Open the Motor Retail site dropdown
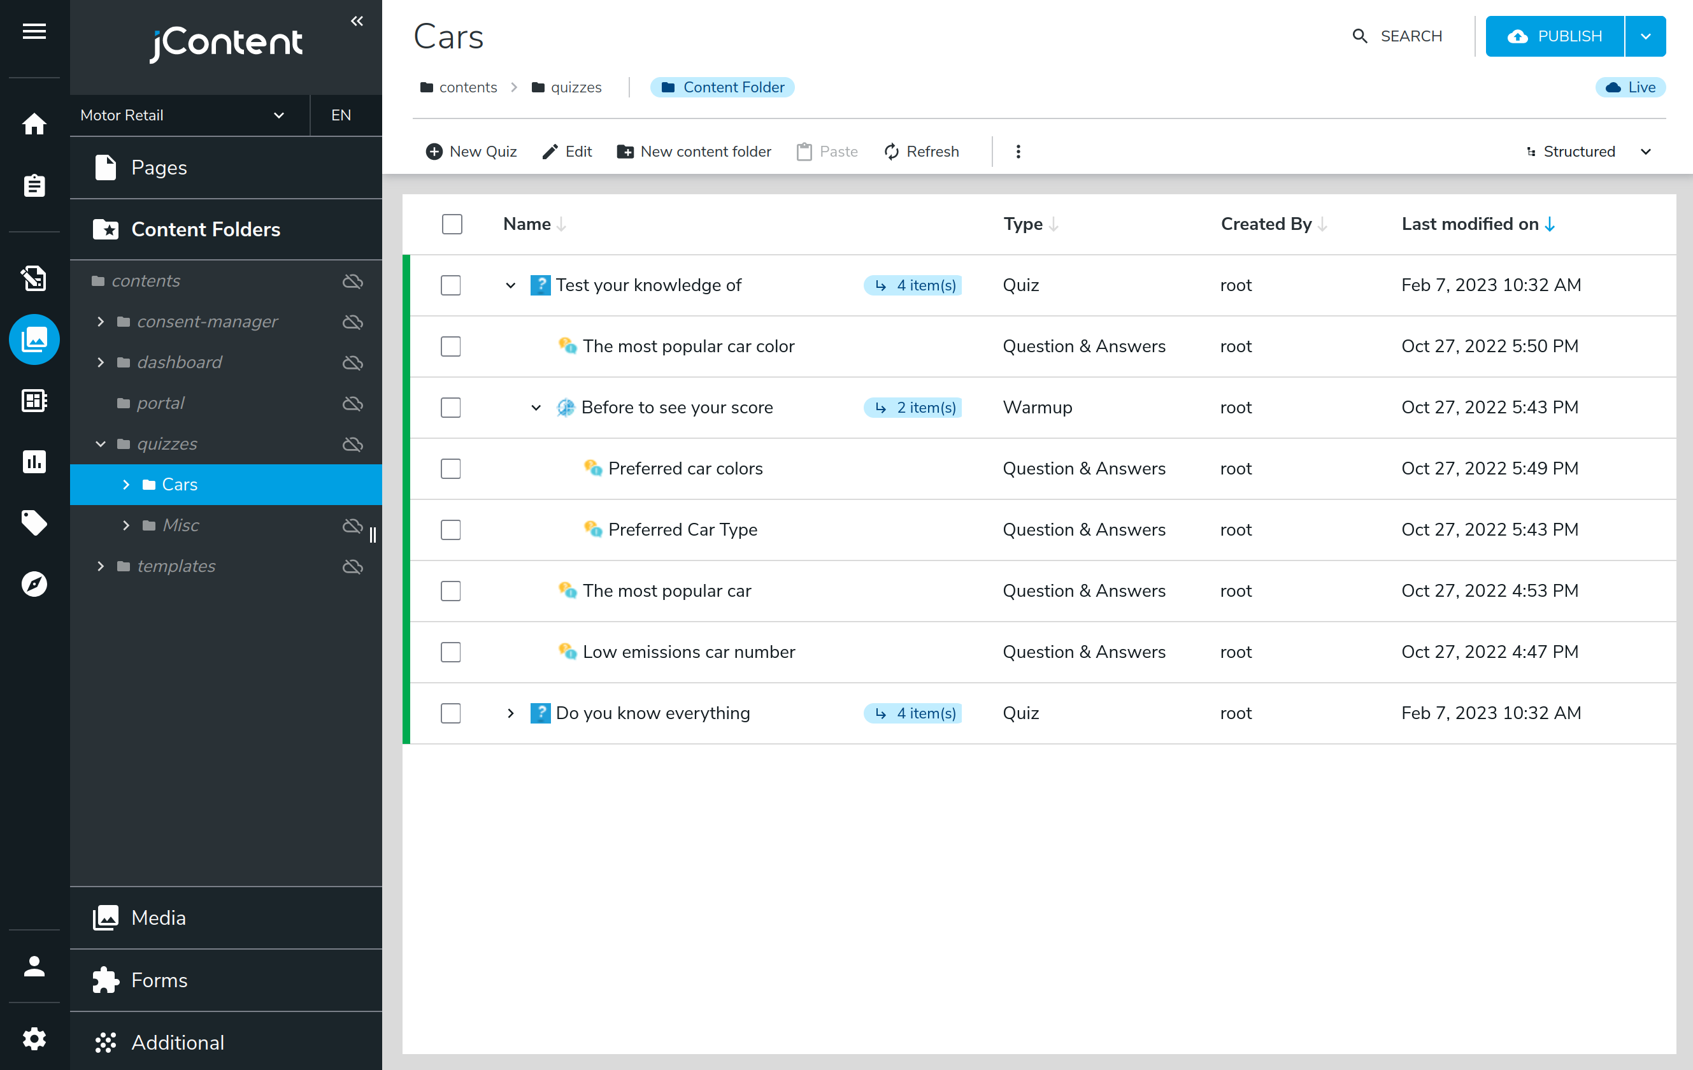 pos(183,115)
